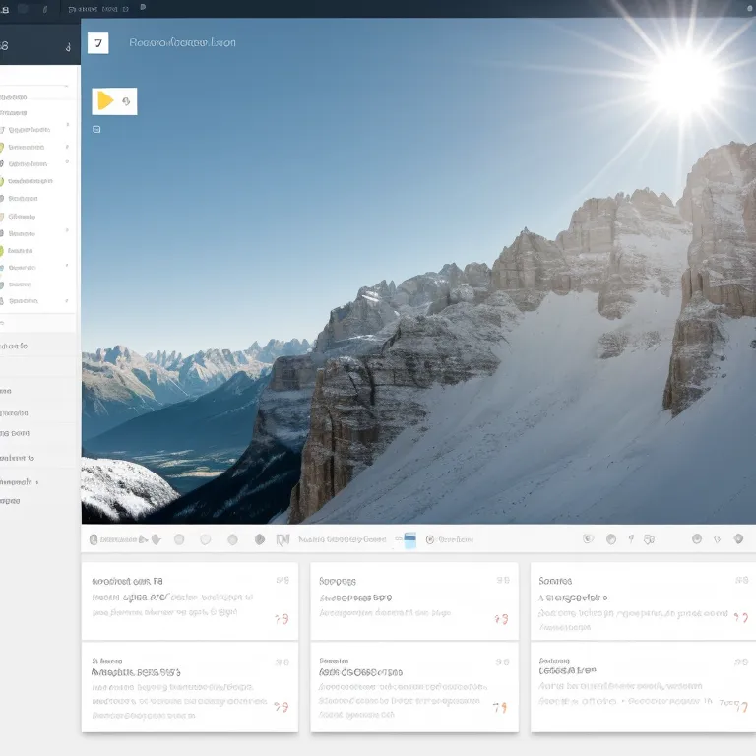Toggle the third grey circle in the bottom toolbar
The height and width of the screenshot is (756, 756).
[232, 539]
